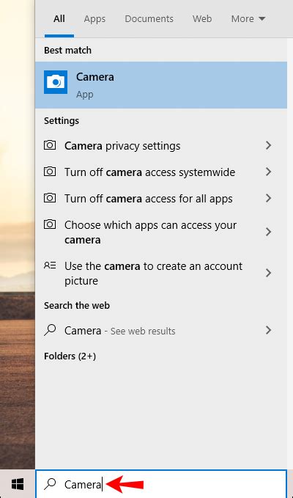Image resolution: width=293 pixels, height=498 pixels.
Task: Open Choose which apps can access your camera
Action: [x=161, y=232]
